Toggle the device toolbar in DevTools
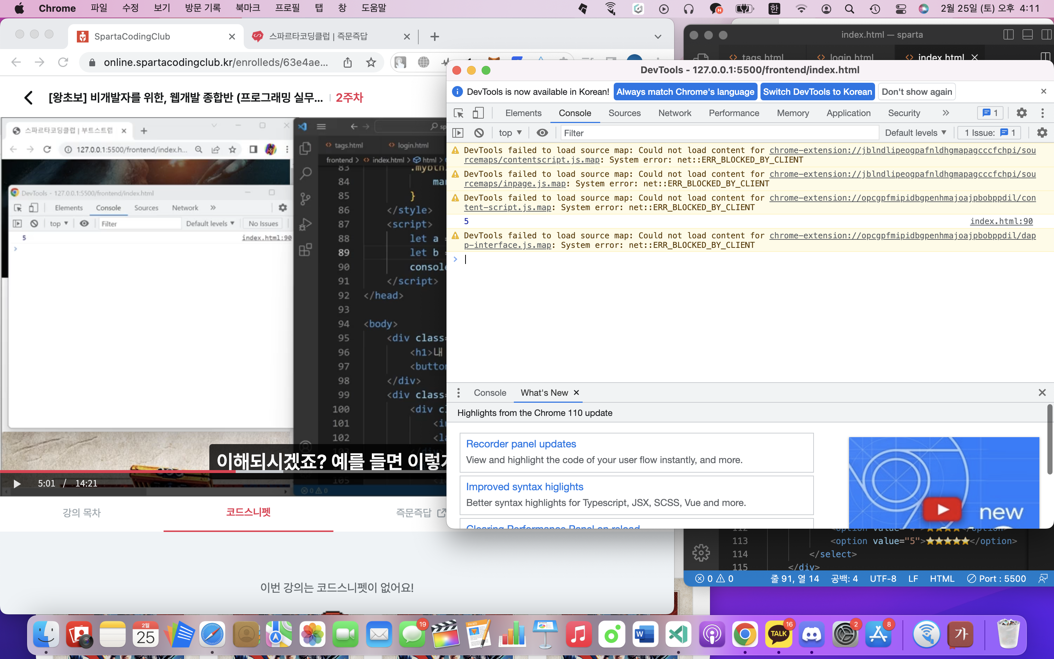The height and width of the screenshot is (659, 1054). coord(478,113)
